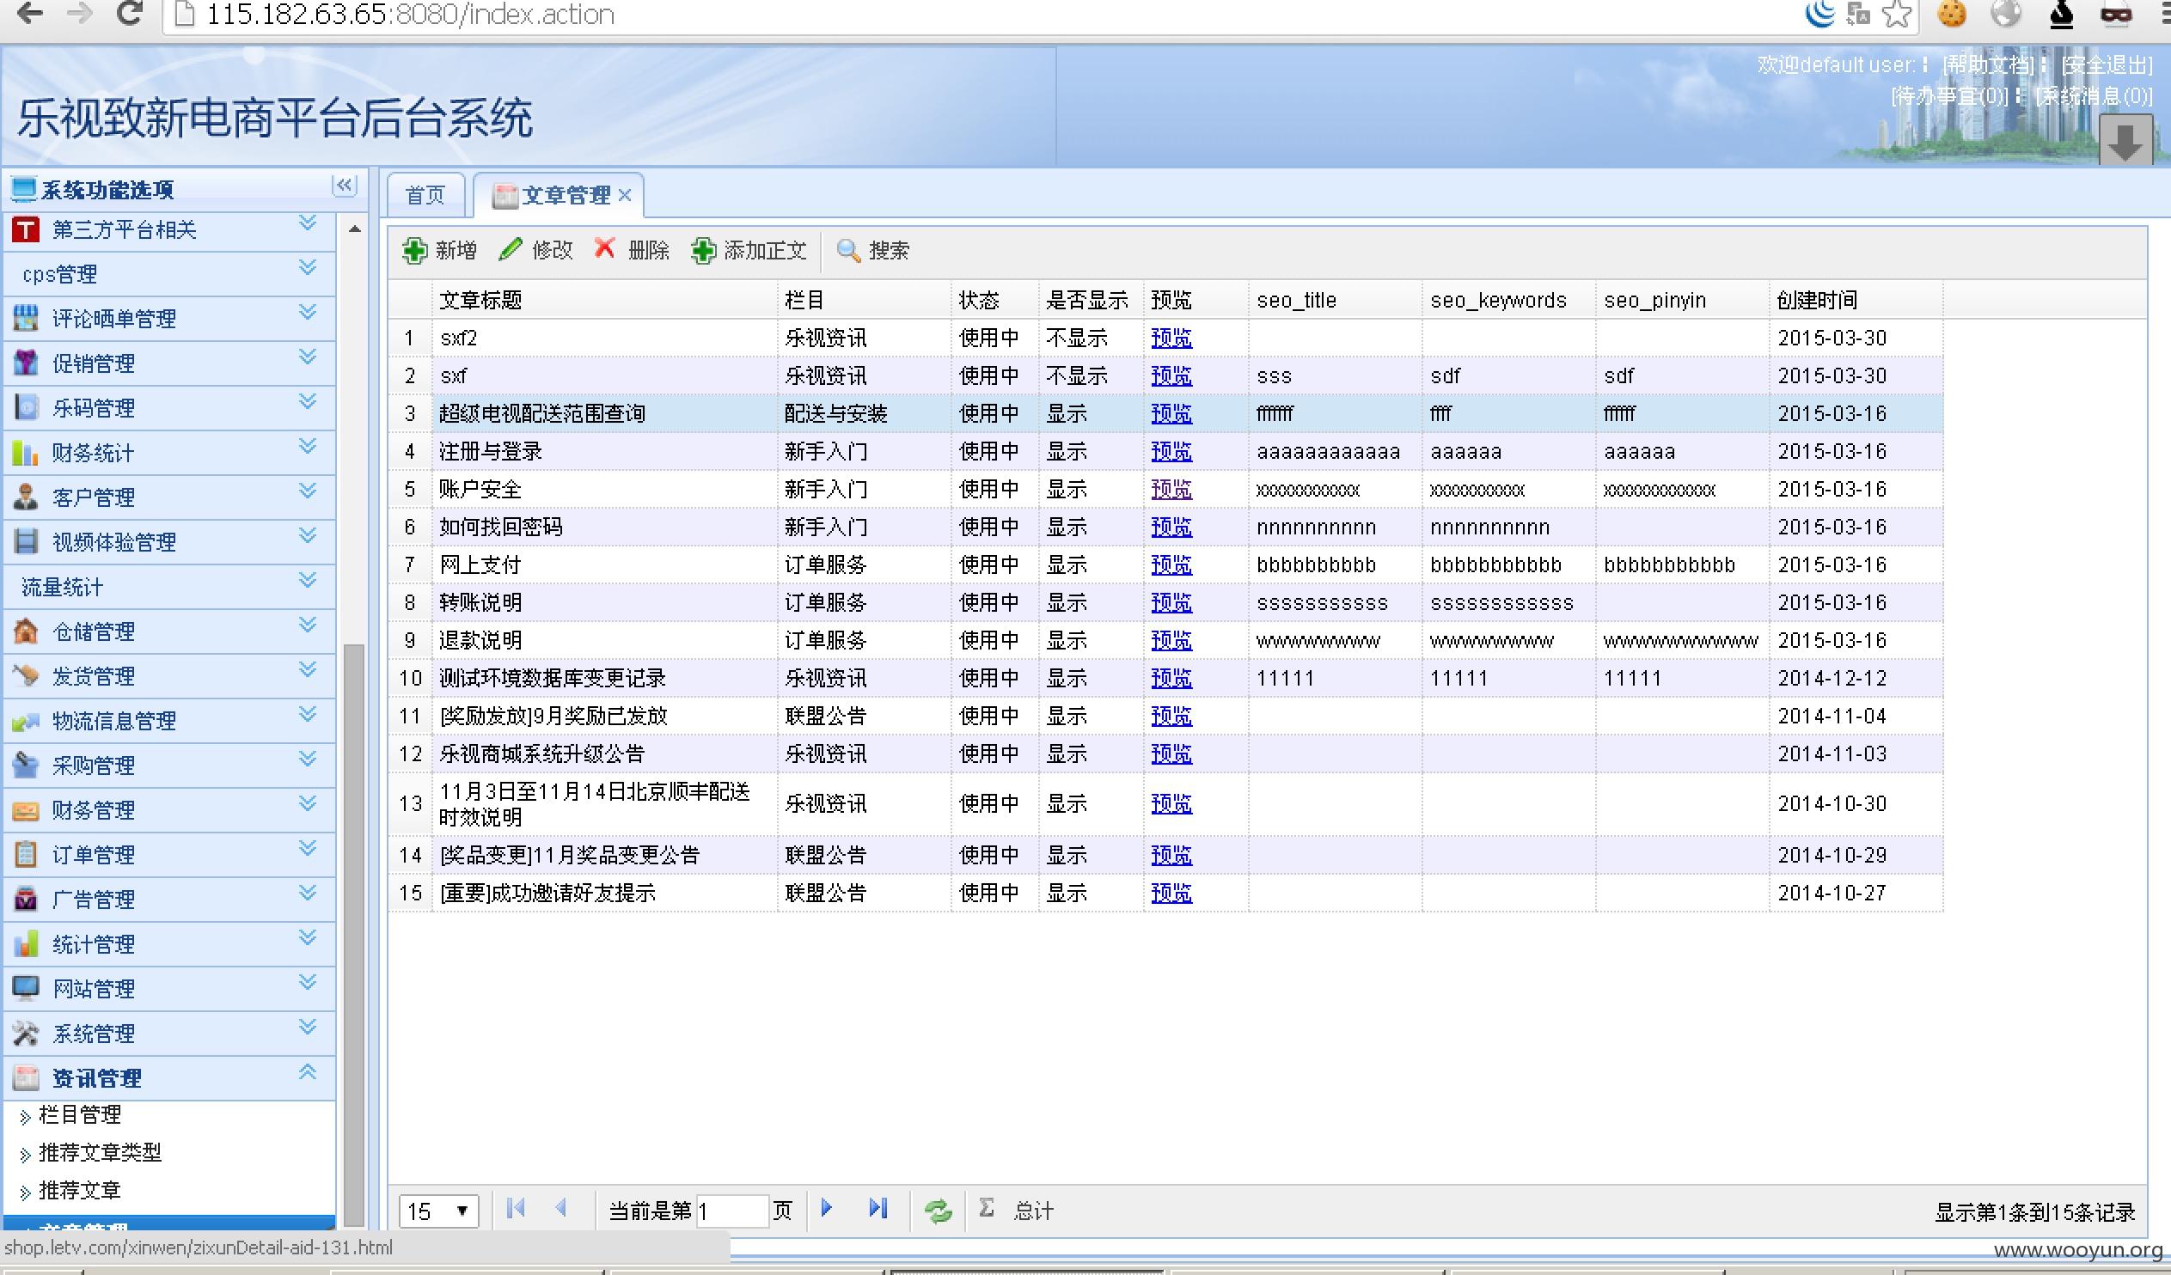Screen dimensions: 2171x1275
Task: Click the 客户管理 person icon
Action: click(x=26, y=497)
